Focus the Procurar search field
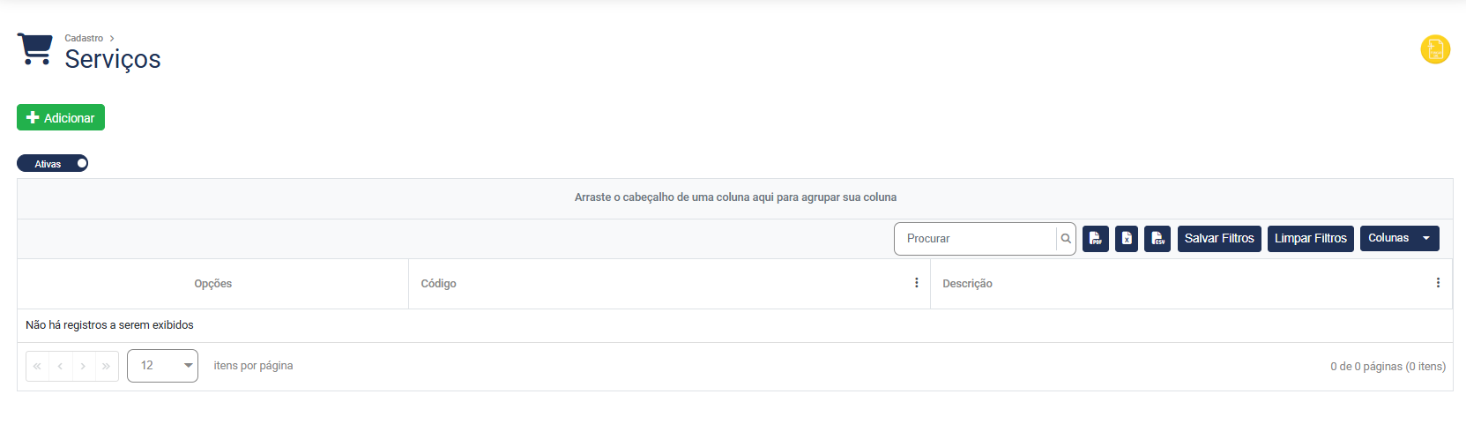1466x424 pixels. click(975, 239)
